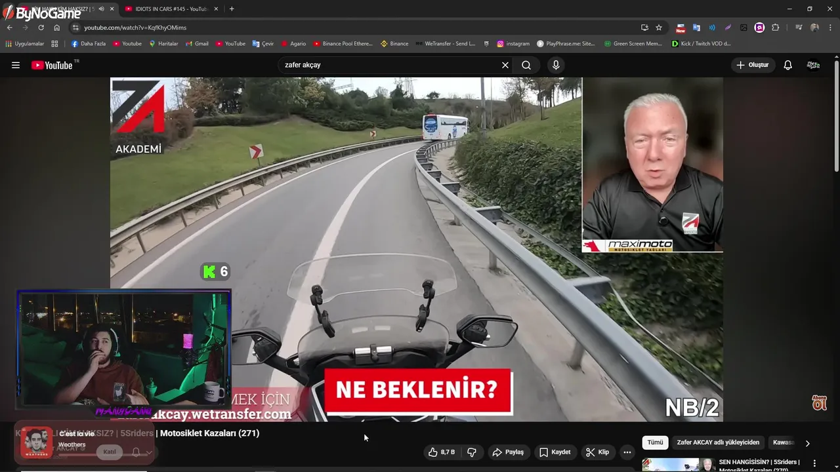The height and width of the screenshot is (472, 840).
Task: Show next filter chips with arrow
Action: point(807,443)
